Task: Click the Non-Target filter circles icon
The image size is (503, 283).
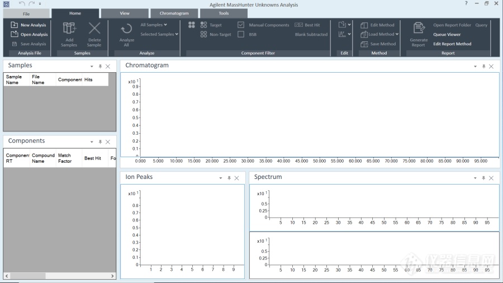Action: coord(203,34)
